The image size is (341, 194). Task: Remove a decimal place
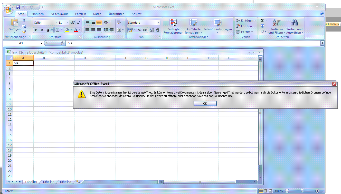click(158, 30)
